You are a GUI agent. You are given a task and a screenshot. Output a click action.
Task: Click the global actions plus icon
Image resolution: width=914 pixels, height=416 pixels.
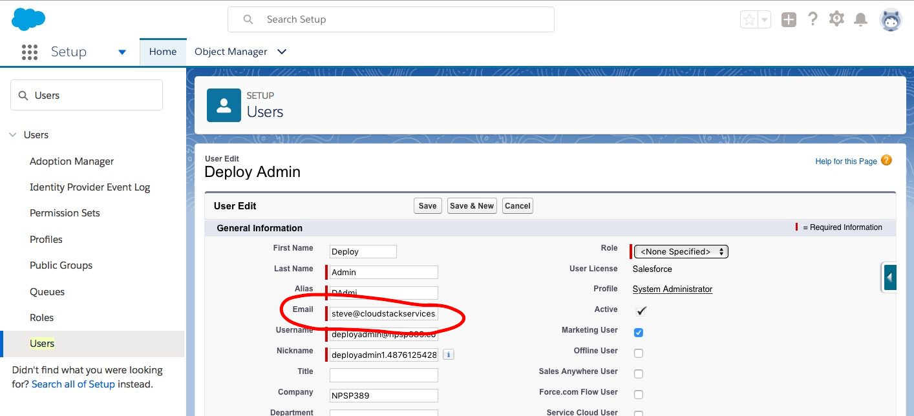789,19
